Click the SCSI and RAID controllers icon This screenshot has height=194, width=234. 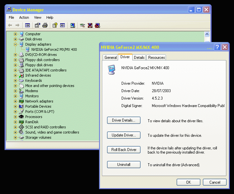[x=21, y=127]
